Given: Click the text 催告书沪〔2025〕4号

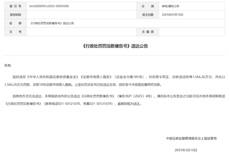Looking at the screenshot, I should click(x=135, y=96).
